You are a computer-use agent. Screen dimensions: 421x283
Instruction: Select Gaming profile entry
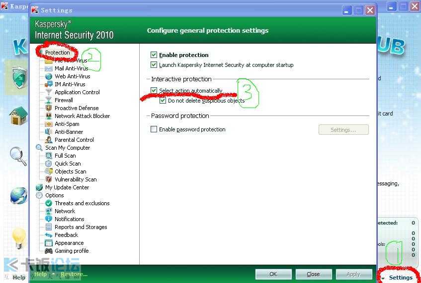coord(72,251)
